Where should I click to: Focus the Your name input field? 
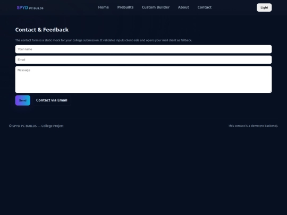143,49
